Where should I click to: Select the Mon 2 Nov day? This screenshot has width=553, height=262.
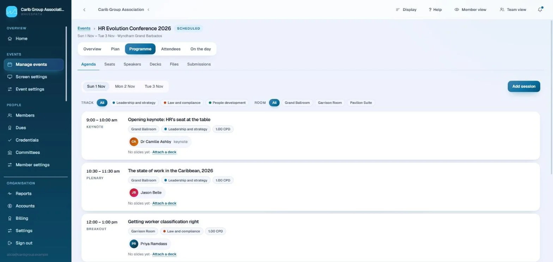[125, 86]
